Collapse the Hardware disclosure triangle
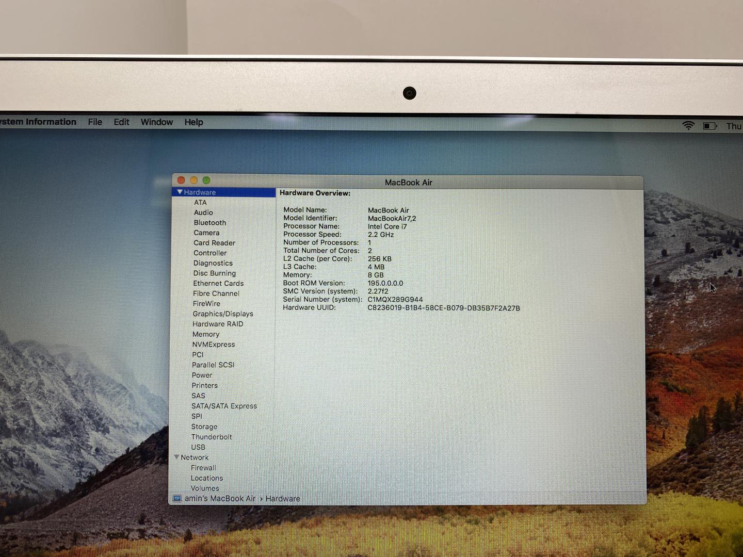 coord(180,192)
